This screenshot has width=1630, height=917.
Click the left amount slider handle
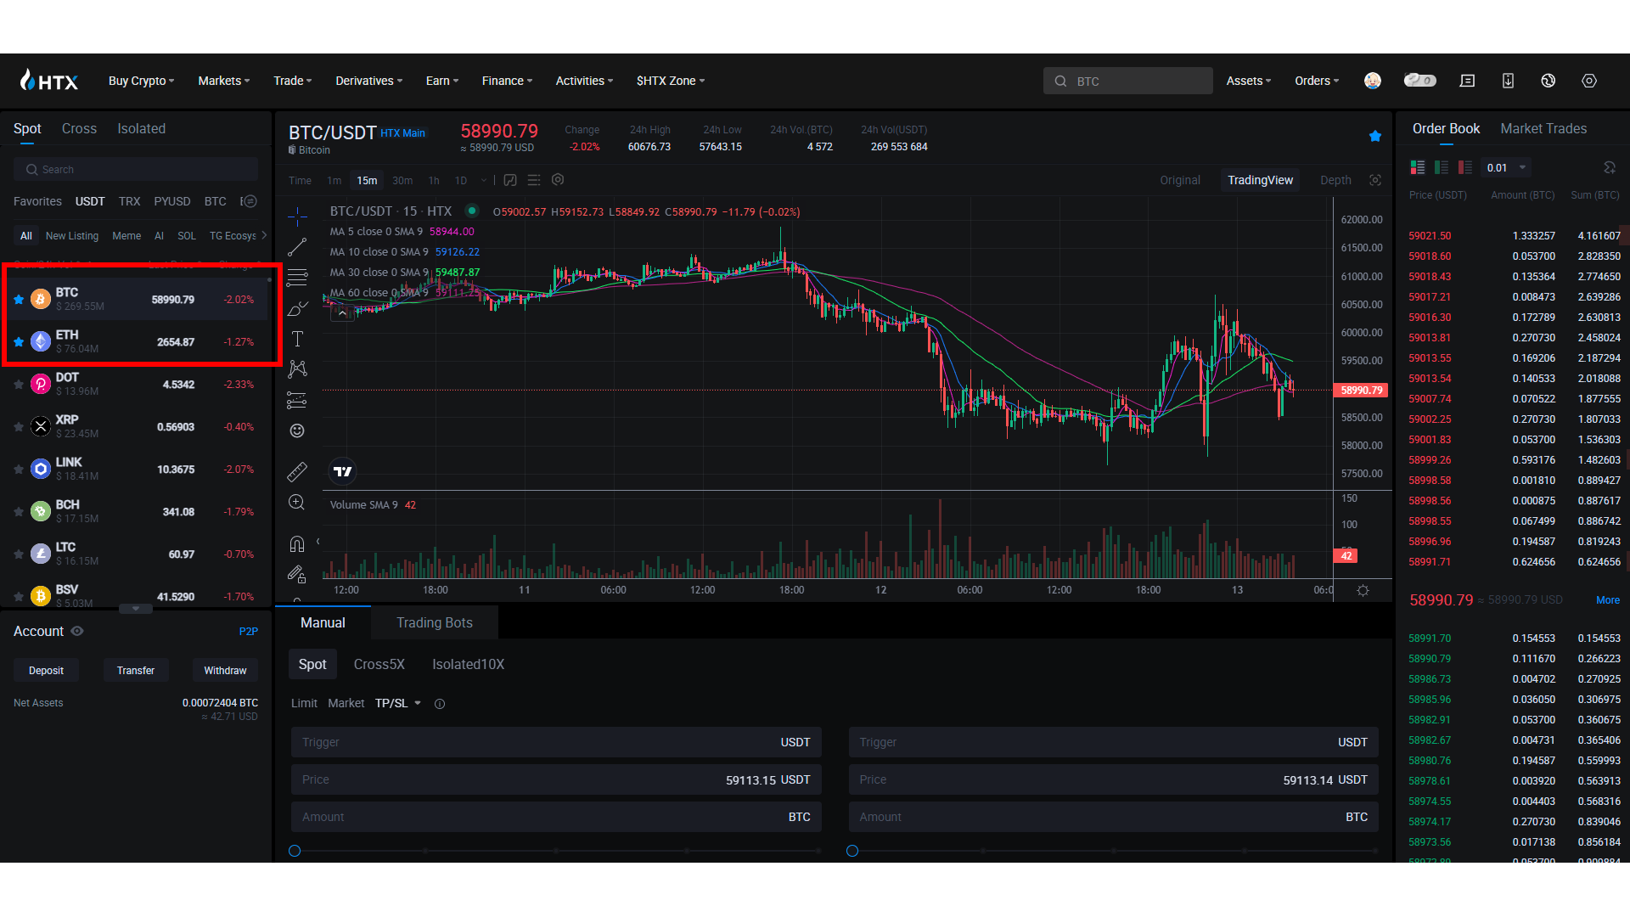[295, 851]
